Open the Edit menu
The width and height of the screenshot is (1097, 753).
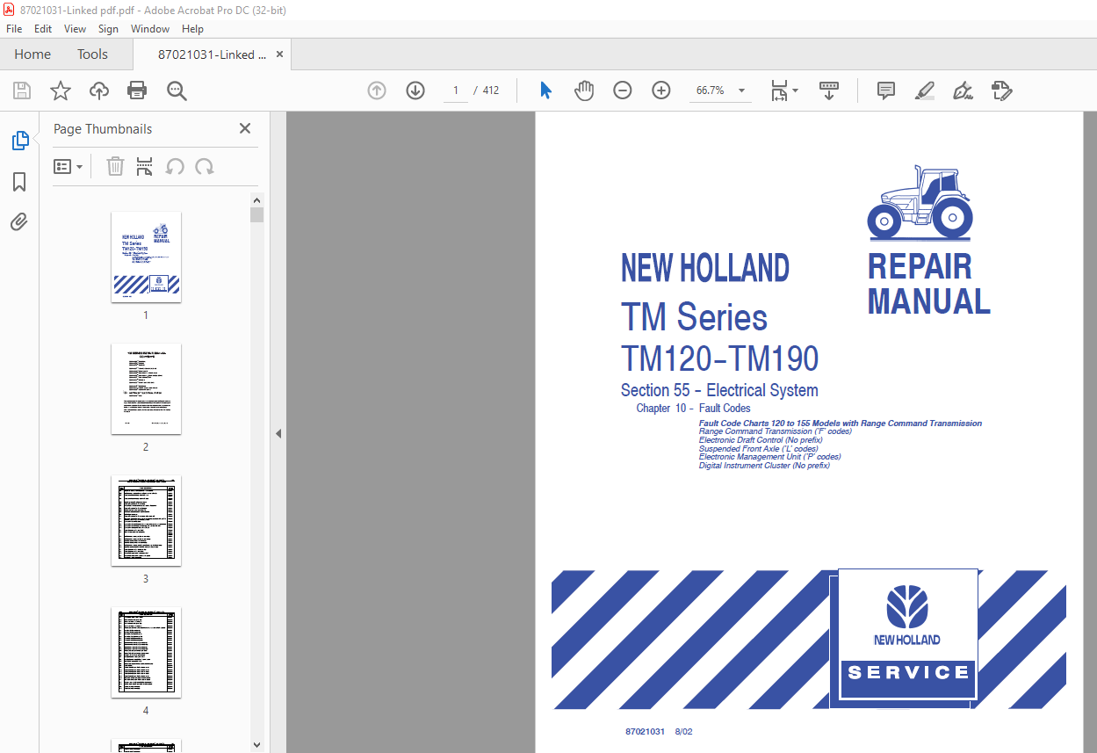[43, 29]
